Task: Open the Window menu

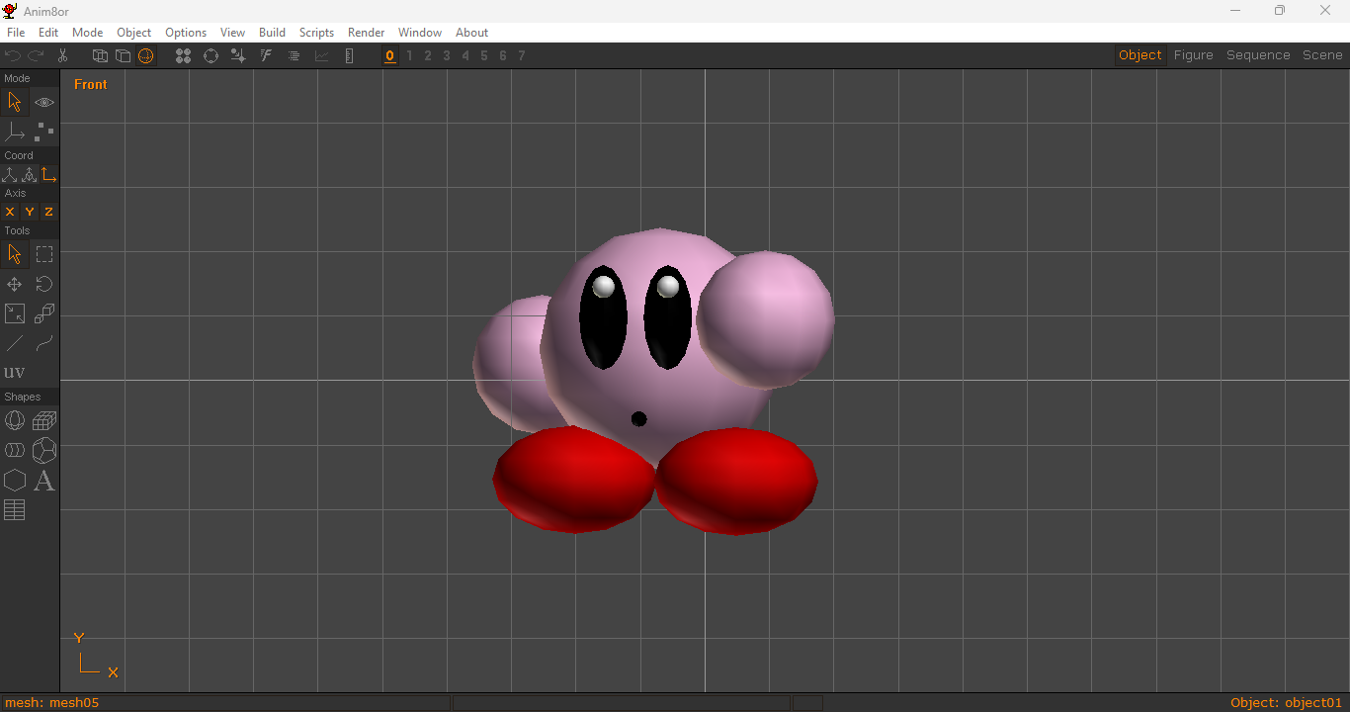Action: coord(420,33)
